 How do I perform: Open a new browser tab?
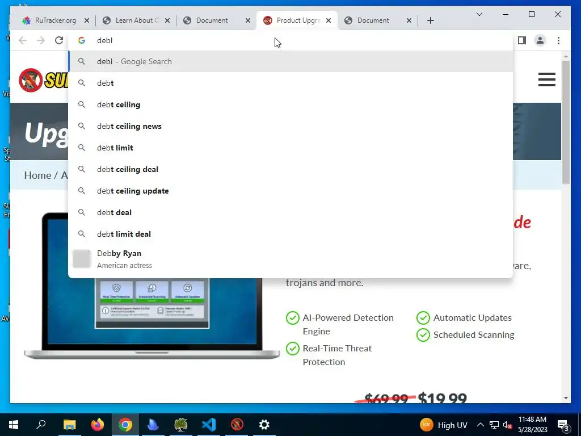coord(430,21)
